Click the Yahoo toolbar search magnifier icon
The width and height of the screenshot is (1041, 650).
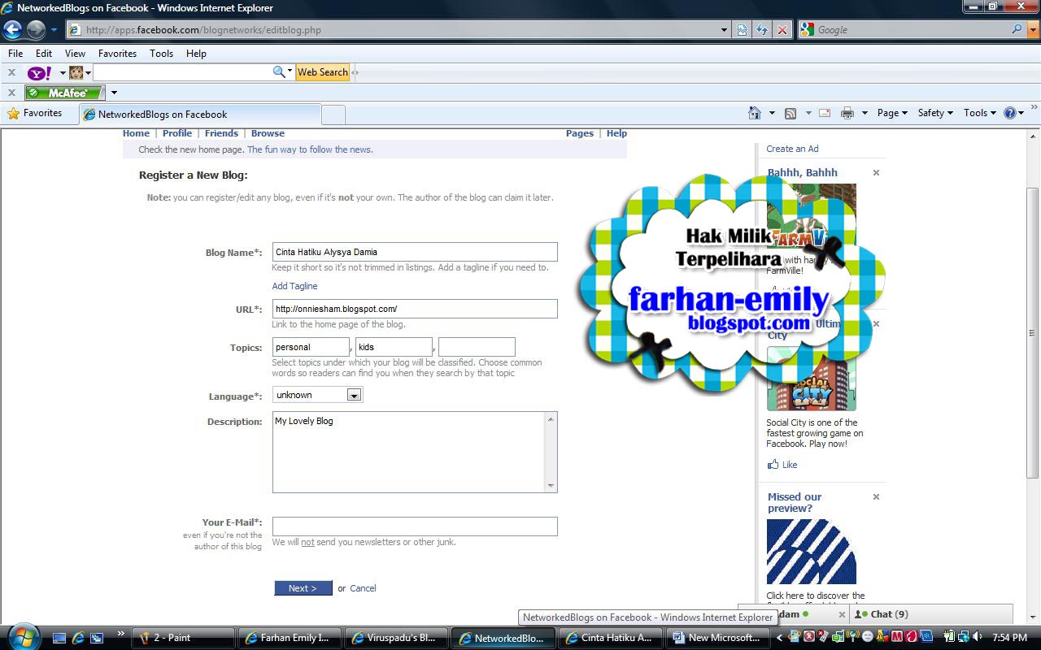pos(279,72)
